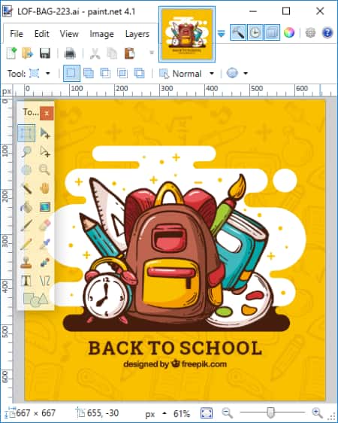338x423 pixels.
Task: Save the image with floppy disk icon
Action: click(45, 53)
